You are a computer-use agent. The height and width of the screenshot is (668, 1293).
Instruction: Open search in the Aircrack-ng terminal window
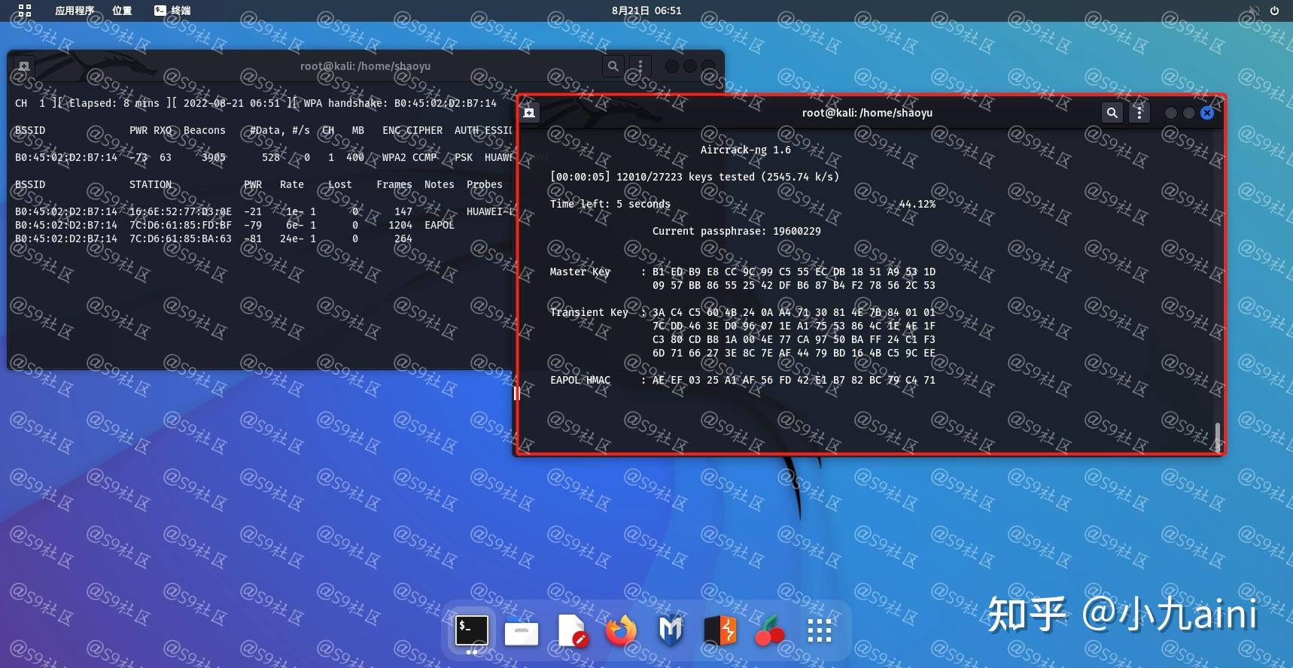1112,113
